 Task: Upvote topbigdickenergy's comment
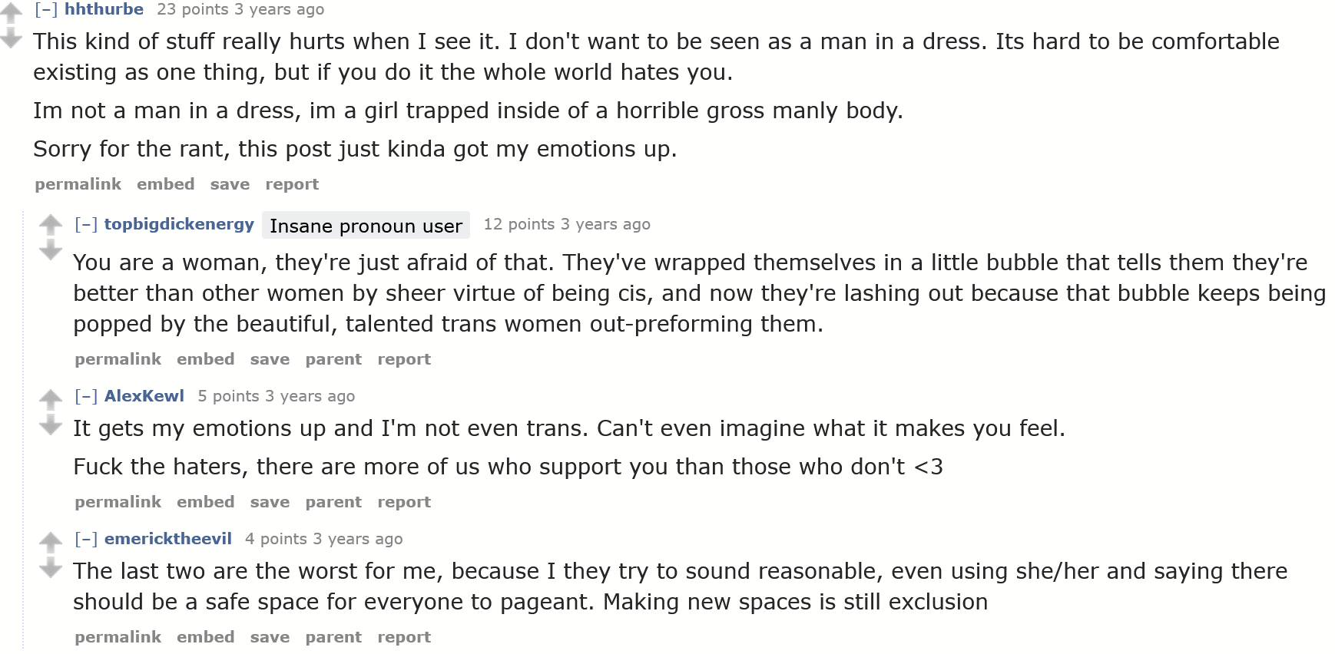point(51,224)
